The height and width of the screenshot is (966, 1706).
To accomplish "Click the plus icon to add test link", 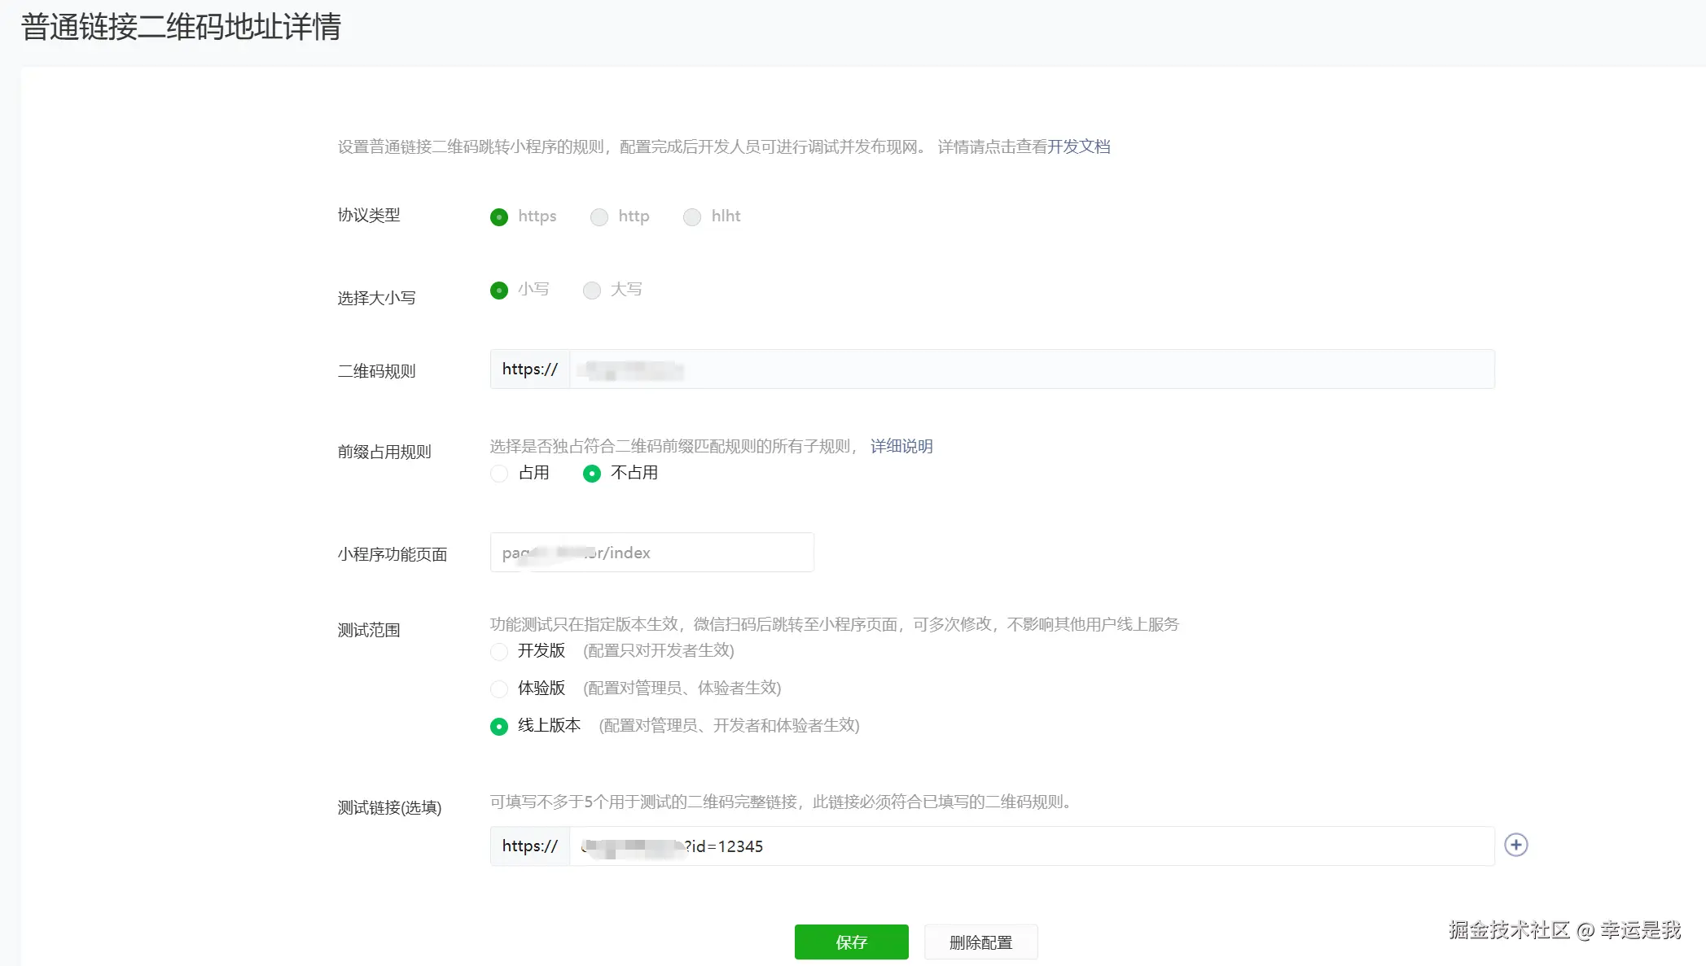I will tap(1515, 845).
